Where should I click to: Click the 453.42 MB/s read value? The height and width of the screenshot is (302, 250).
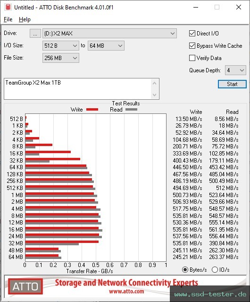(224, 167)
